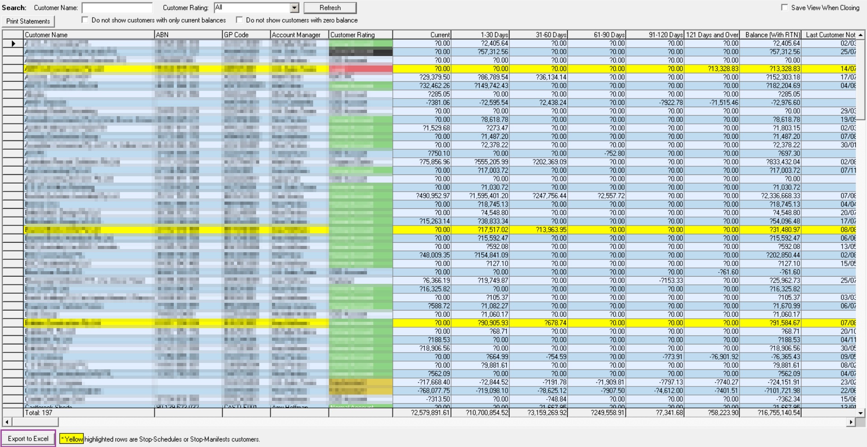Check 'Save View When Closing'
The height and width of the screenshot is (447, 867).
pyautogui.click(x=784, y=7)
